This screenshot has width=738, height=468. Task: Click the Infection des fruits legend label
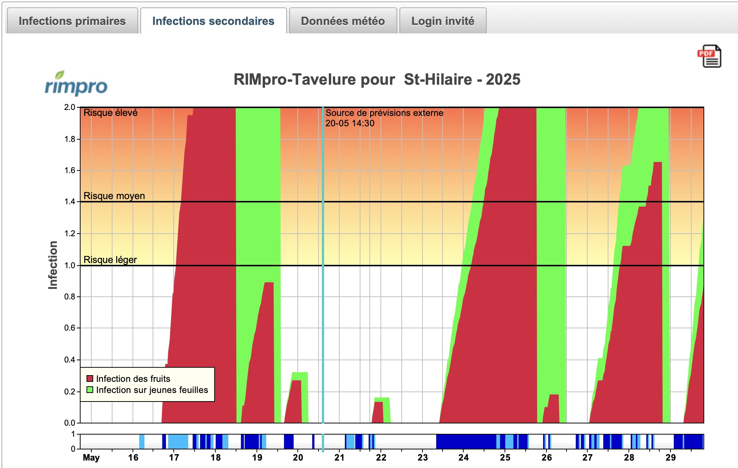click(x=133, y=378)
